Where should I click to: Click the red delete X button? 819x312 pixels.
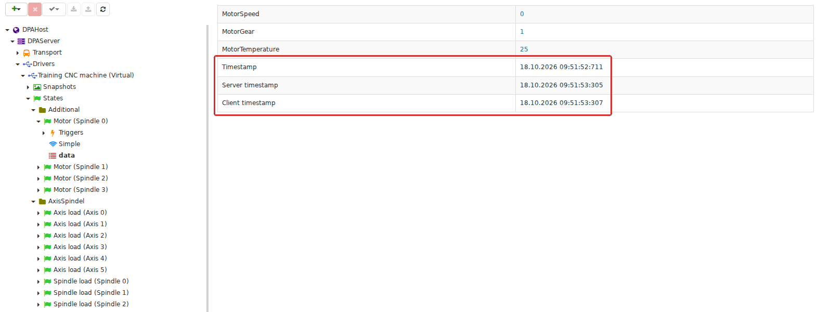tap(35, 9)
